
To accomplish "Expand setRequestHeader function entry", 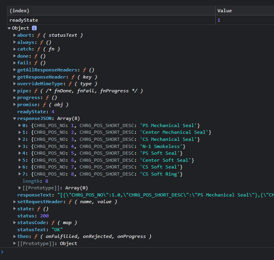I will [x=15, y=202].
